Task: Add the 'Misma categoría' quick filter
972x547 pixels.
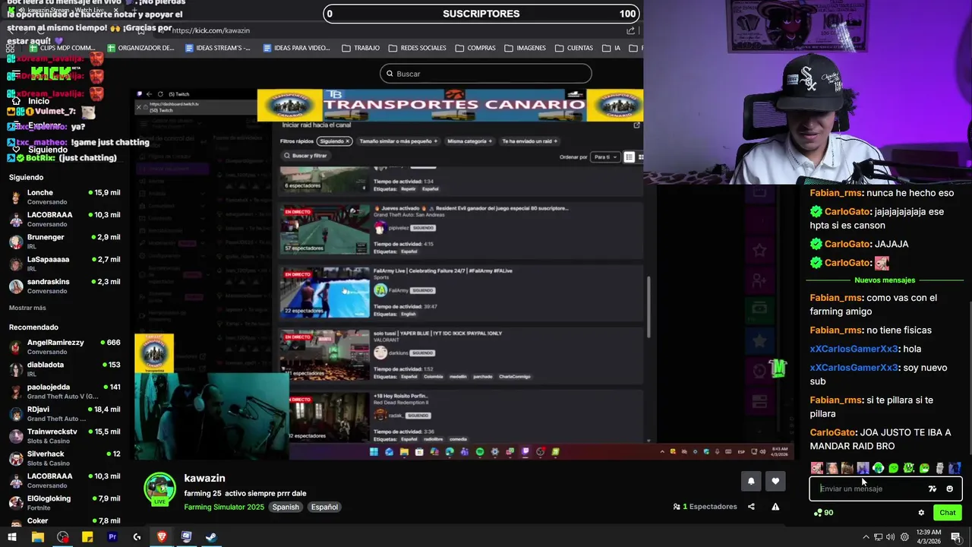Action: point(469,141)
